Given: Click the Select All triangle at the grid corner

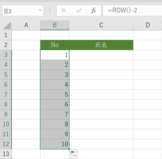Looking at the screenshot, I should 7,25.
